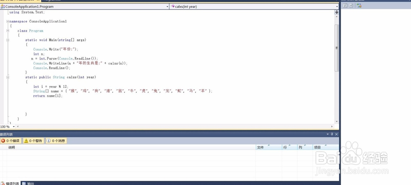The width and height of the screenshot is (411, 185).
Task: Click the 'static public String calxs(int year)' line
Action: (60, 77)
